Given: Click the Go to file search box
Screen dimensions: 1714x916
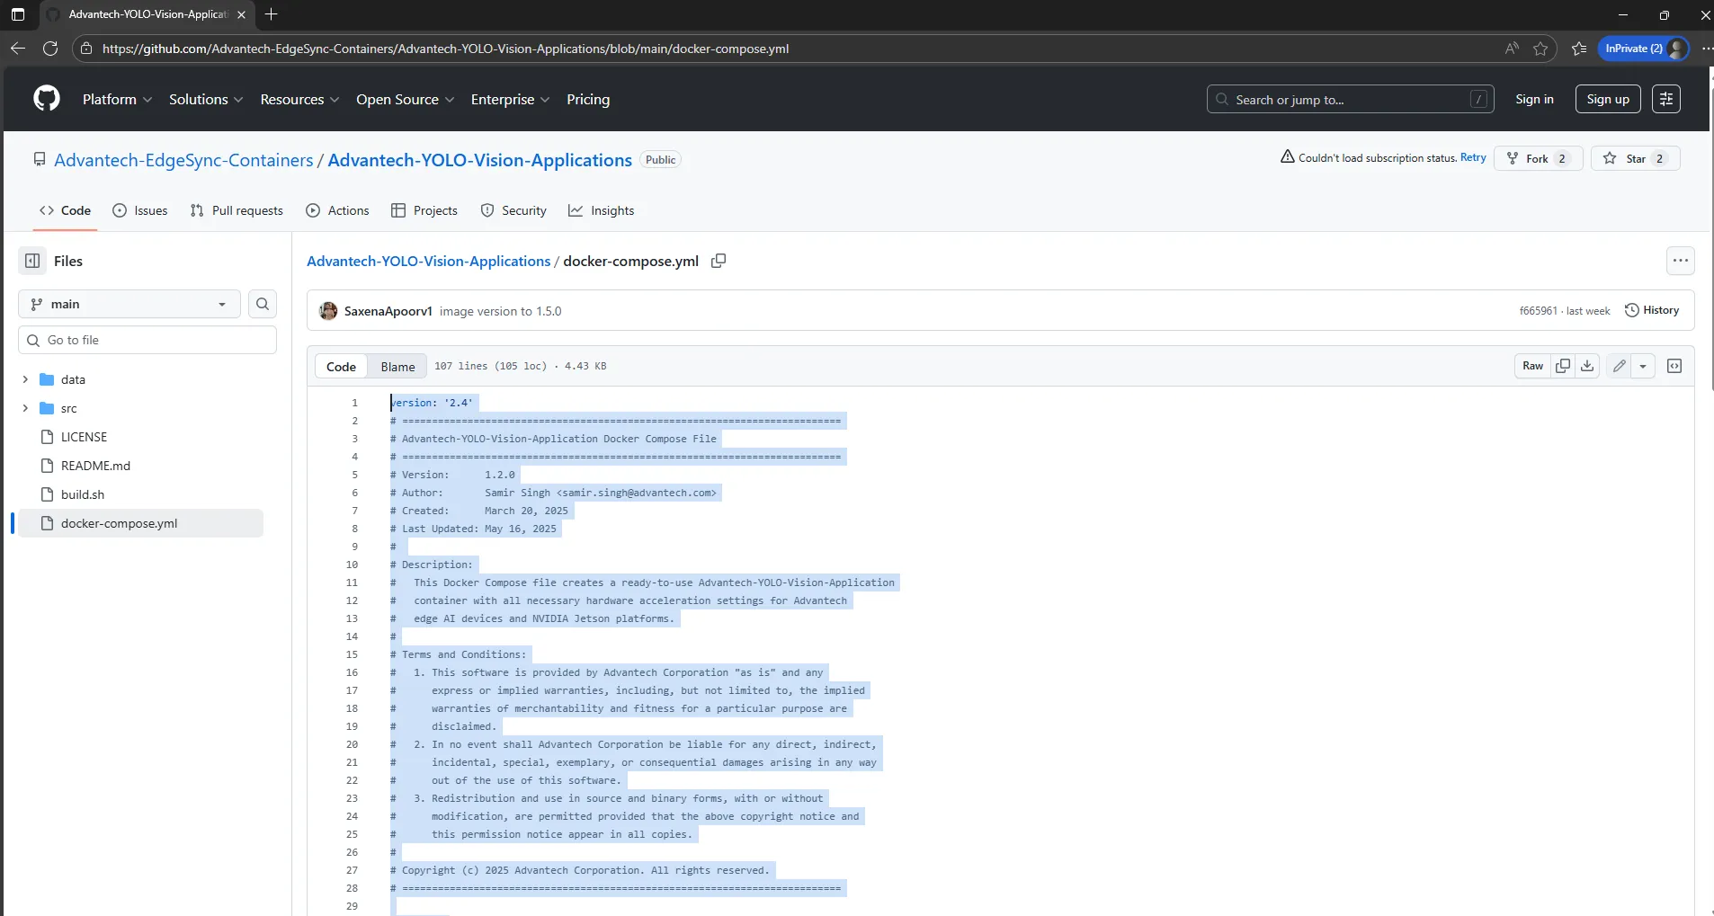Looking at the screenshot, I should tap(147, 340).
